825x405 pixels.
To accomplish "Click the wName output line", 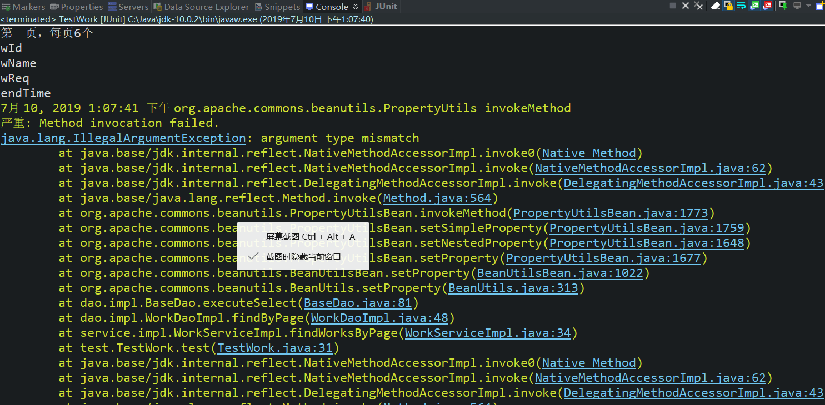I will coord(19,63).
